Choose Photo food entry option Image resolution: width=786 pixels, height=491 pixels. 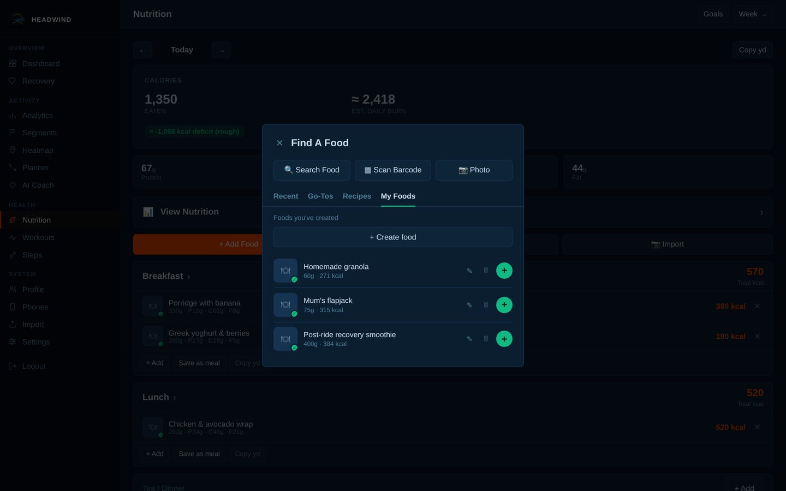click(474, 170)
